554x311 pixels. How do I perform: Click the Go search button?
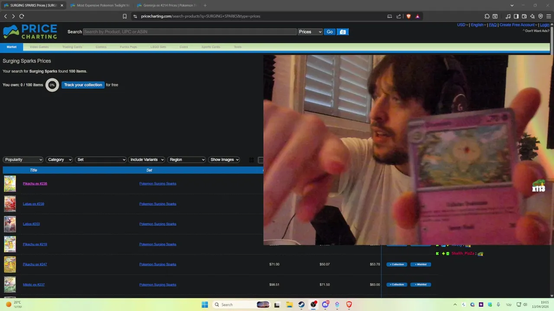point(330,32)
